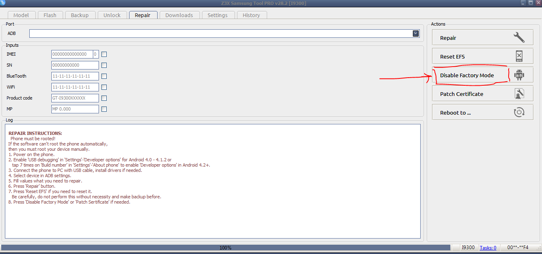Viewport: 542px width, 254px height.
Task: Enable the SN checkbox
Action: click(x=104, y=65)
